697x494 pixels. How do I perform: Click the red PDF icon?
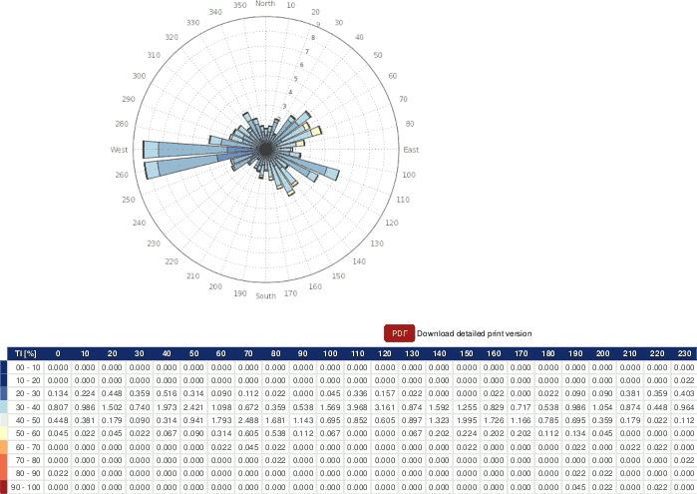tap(398, 333)
